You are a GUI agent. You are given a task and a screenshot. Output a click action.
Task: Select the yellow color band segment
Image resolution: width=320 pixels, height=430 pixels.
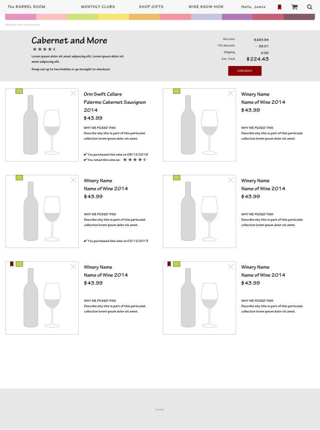[114, 17]
